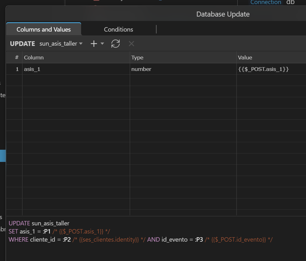The height and width of the screenshot is (261, 306).
Task: Open the Connection link at top right
Action: (x=266, y=3)
